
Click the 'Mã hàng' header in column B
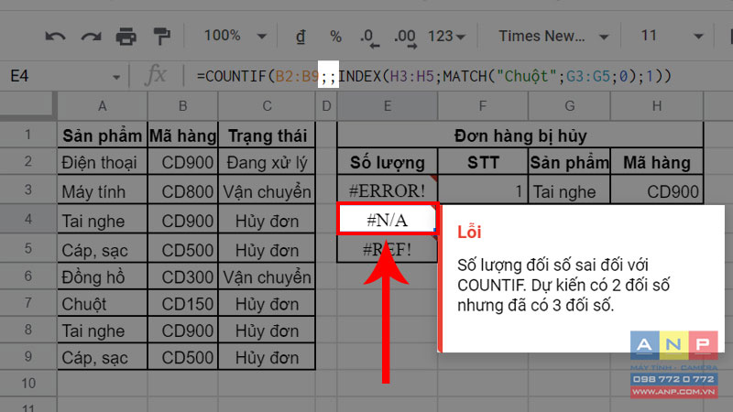point(182,136)
